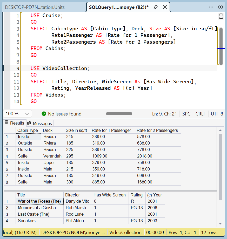The image size is (227, 239).
Task: Select the Director column header
Action: [77, 195]
